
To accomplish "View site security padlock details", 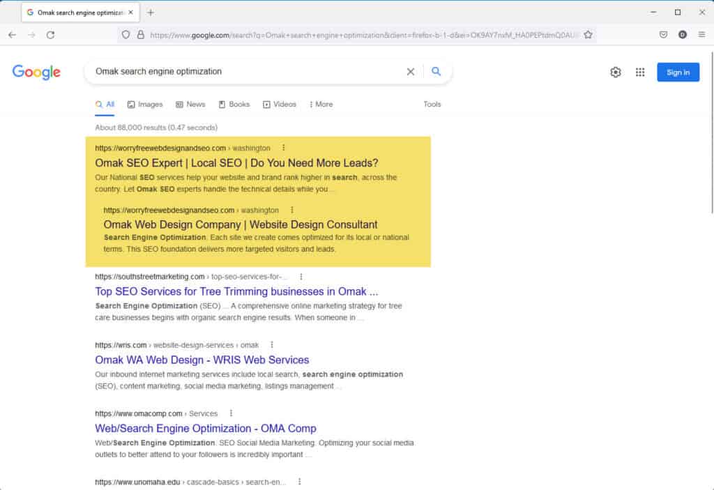I will [x=141, y=35].
